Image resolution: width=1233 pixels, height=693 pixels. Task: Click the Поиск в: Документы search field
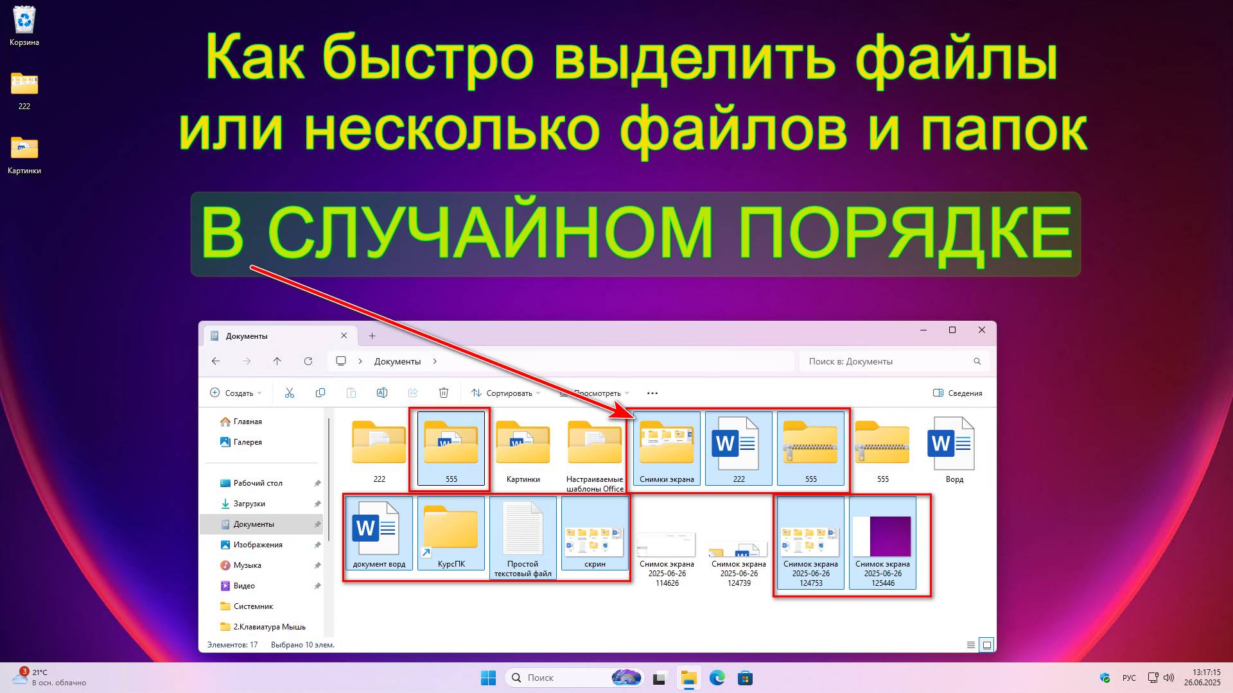tap(894, 361)
